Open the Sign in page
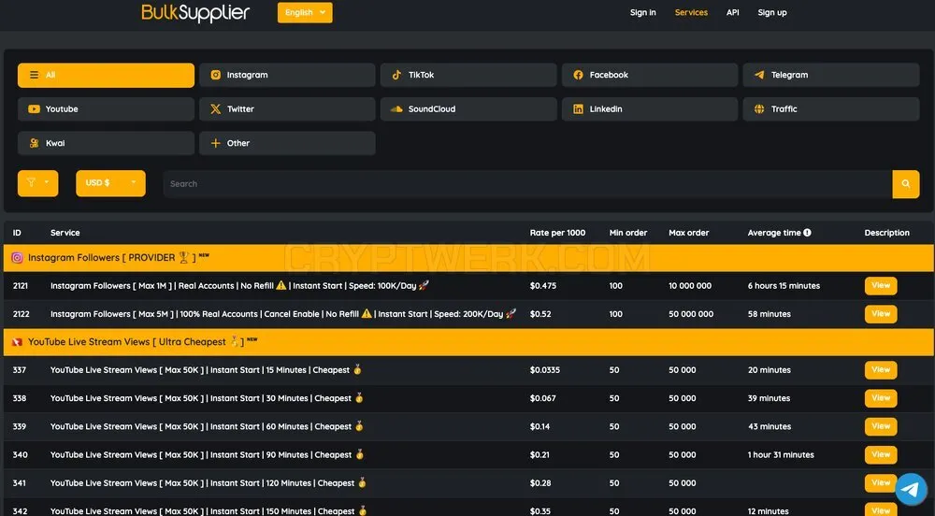 coord(643,12)
